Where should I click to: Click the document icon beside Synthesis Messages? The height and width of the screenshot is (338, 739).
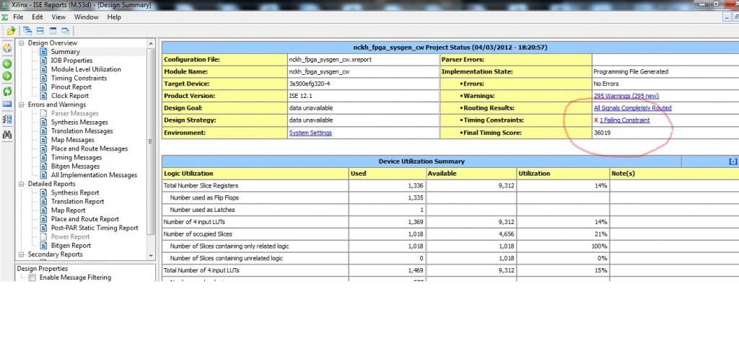[44, 122]
